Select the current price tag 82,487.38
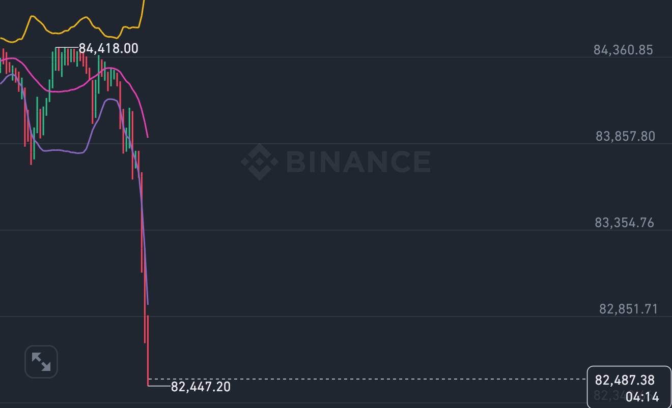The height and width of the screenshot is (408, 672). [625, 380]
